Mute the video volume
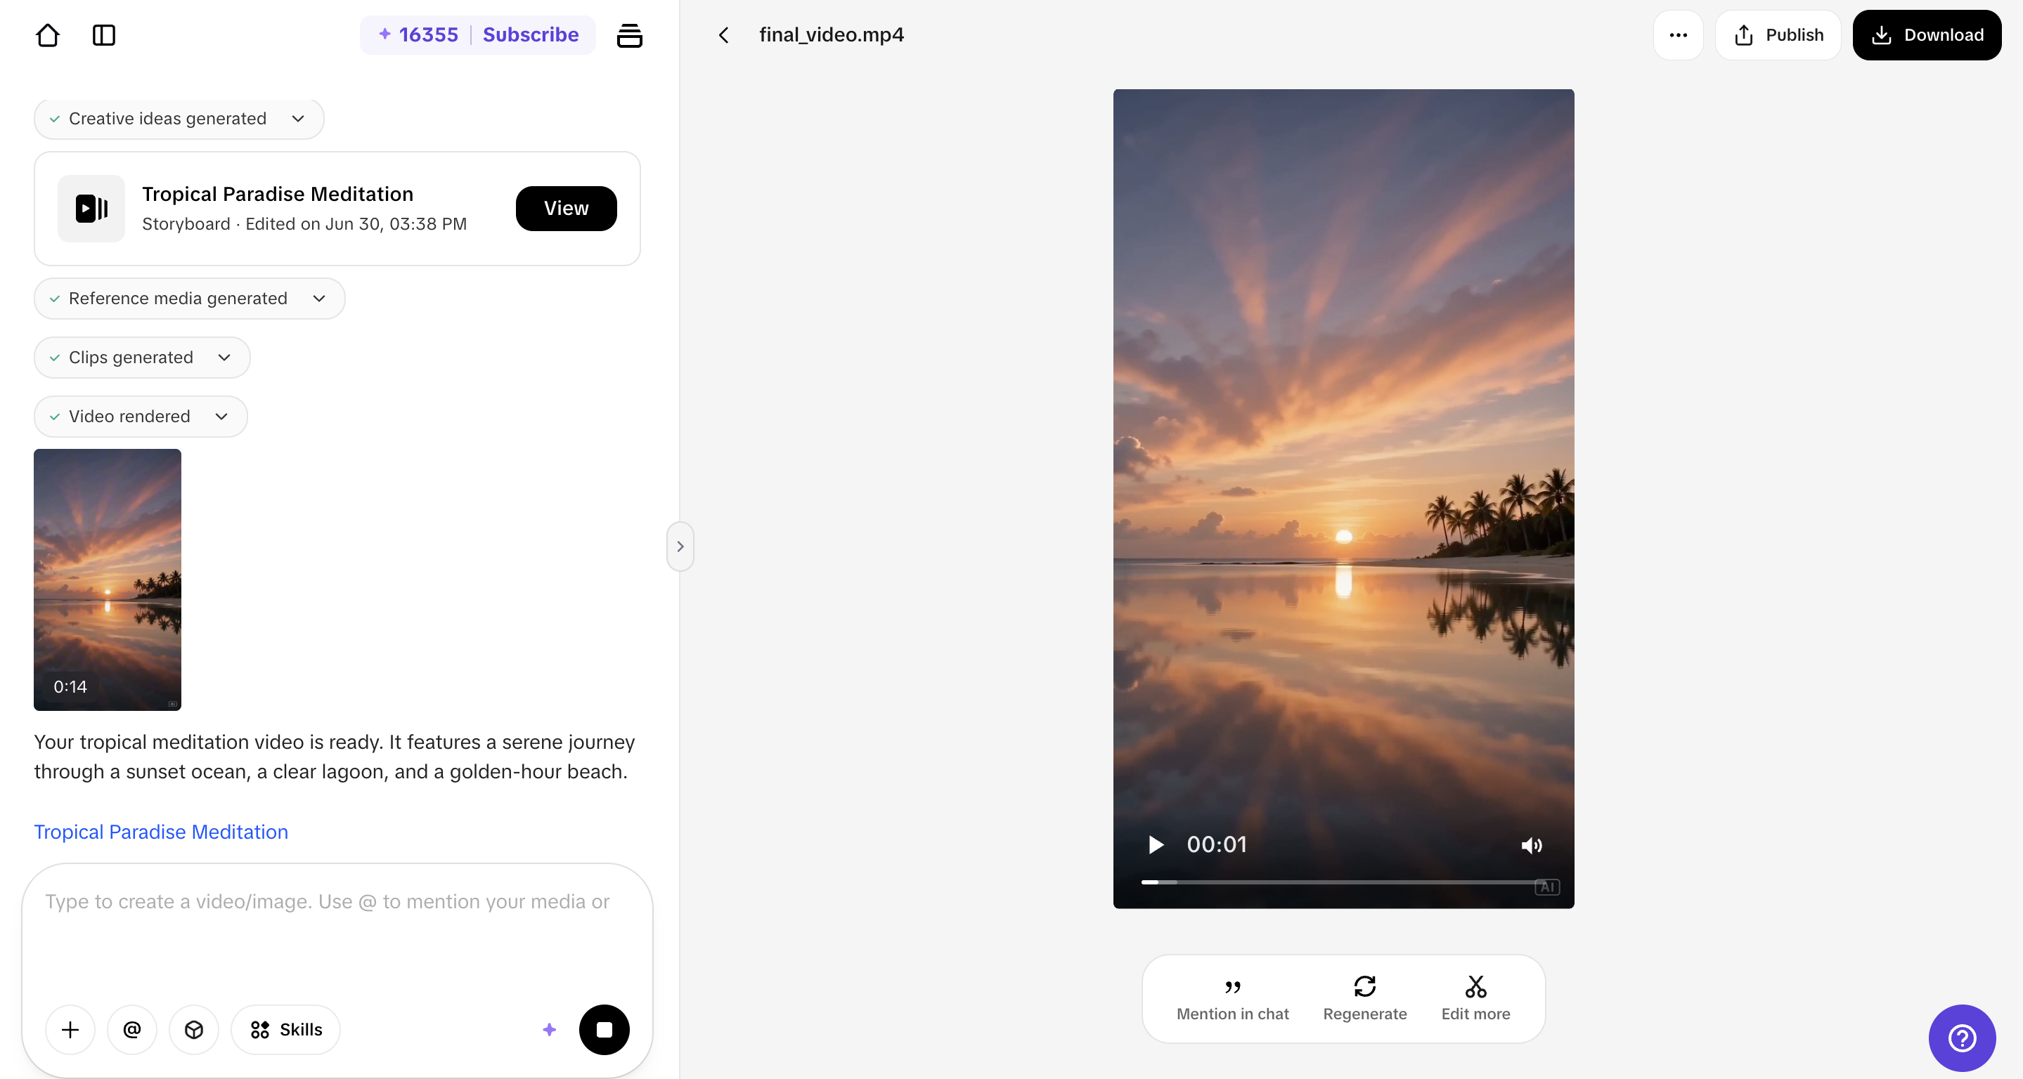The width and height of the screenshot is (2023, 1079). (x=1530, y=845)
